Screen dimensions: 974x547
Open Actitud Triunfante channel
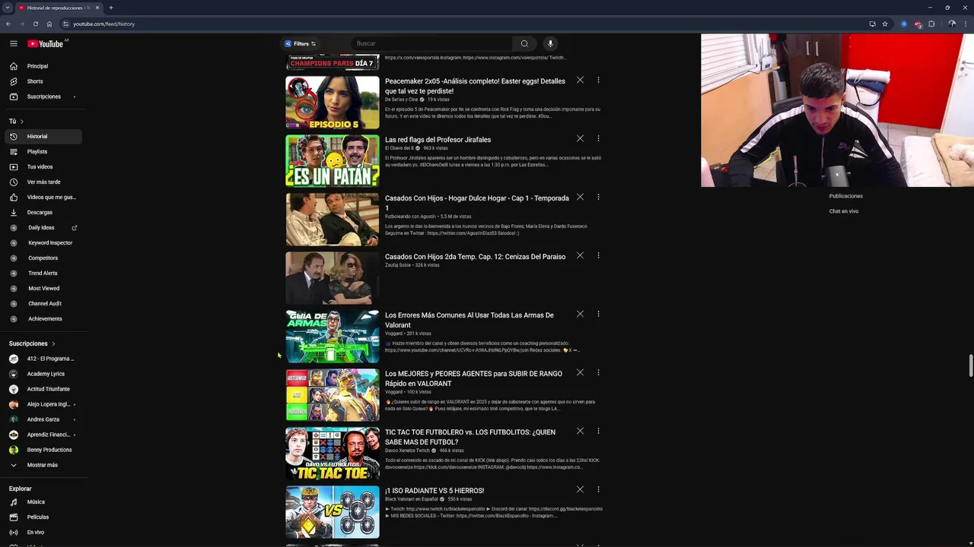43,389
